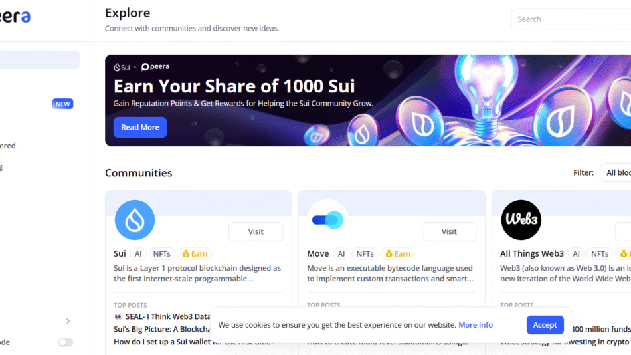Visit the Sui community

coord(256,231)
